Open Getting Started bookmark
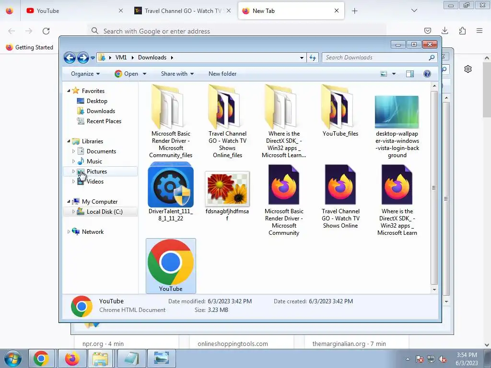 tap(30, 47)
